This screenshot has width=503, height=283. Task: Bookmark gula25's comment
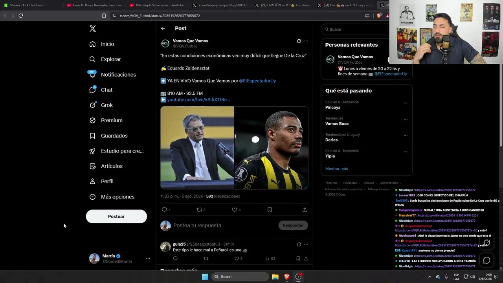[x=298, y=259]
